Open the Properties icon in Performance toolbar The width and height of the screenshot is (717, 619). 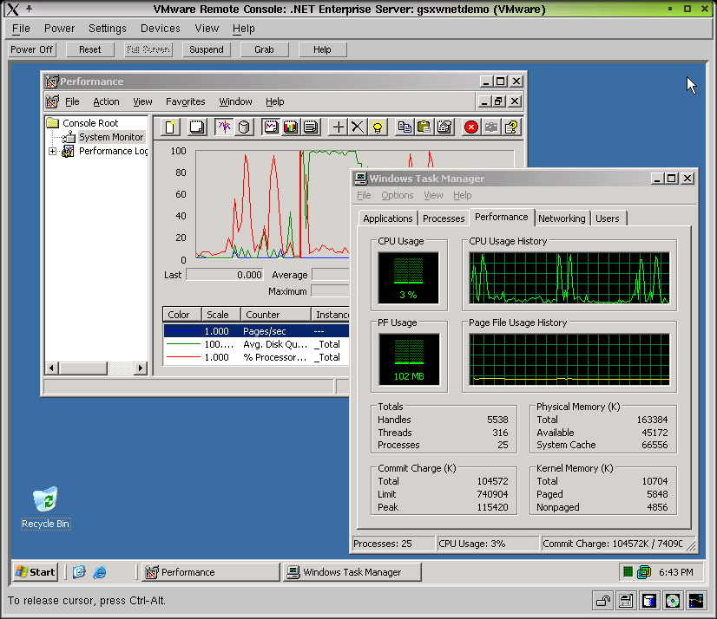click(444, 127)
